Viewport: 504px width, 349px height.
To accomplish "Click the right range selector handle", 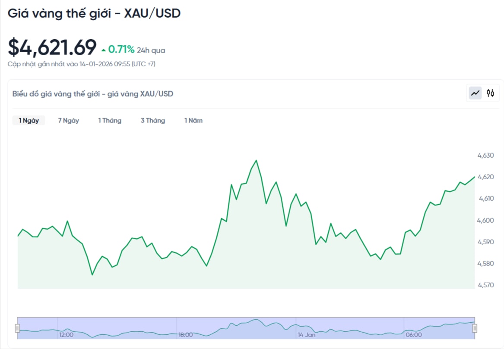I will [x=475, y=327].
